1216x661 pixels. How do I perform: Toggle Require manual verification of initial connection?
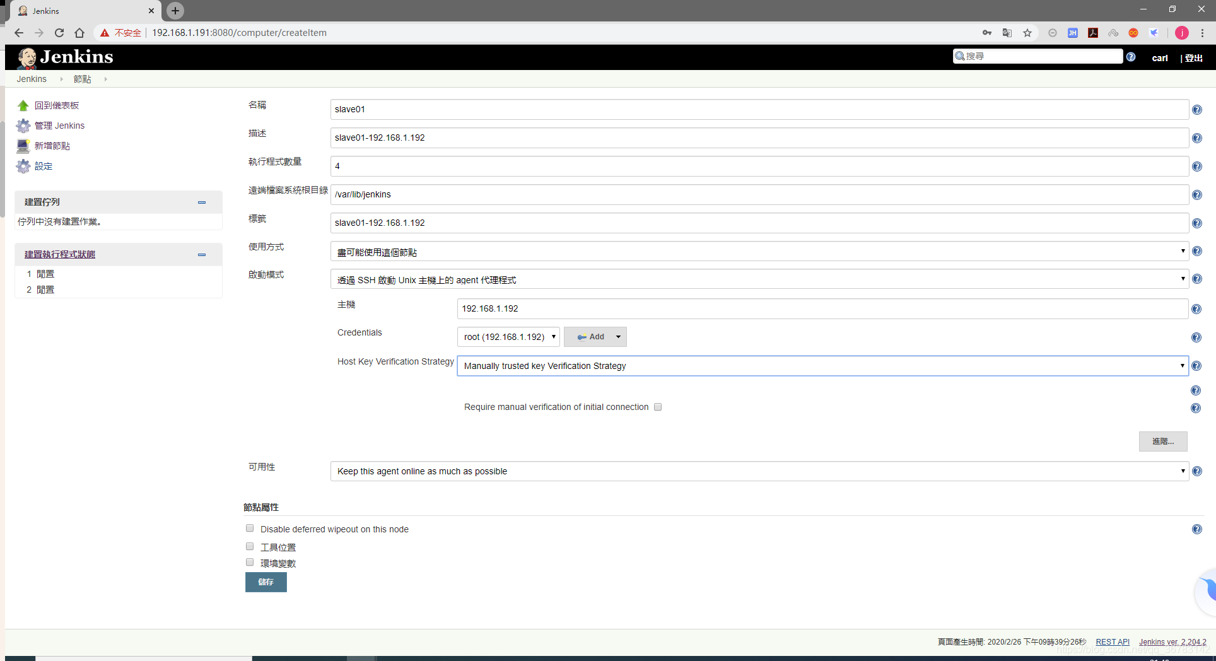658,407
